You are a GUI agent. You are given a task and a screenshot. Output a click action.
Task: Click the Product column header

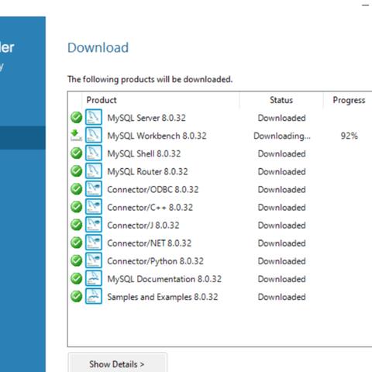tap(102, 100)
